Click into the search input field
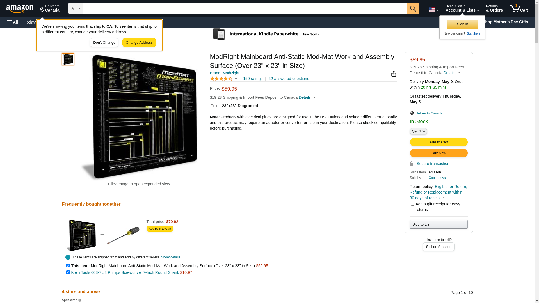539x303 pixels. pos(244,8)
